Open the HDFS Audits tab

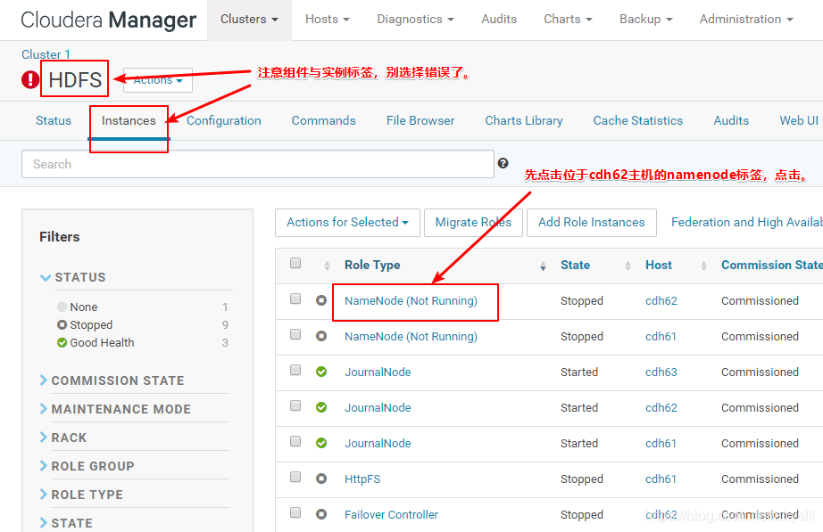click(731, 120)
